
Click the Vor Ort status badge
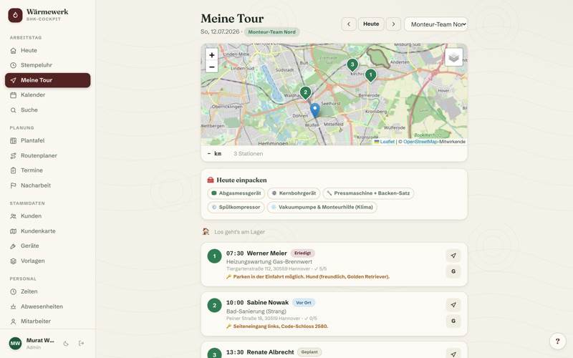(x=303, y=302)
